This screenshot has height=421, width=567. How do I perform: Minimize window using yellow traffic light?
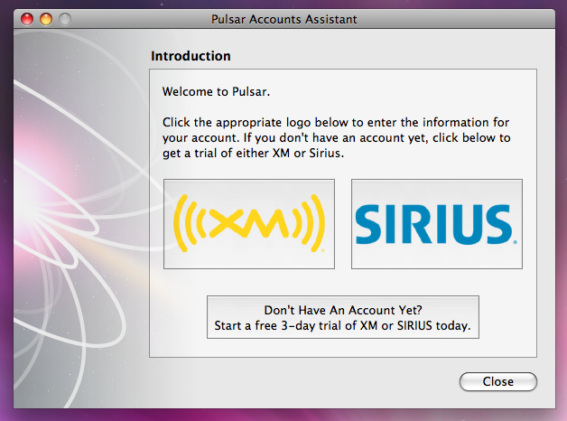[x=46, y=19]
